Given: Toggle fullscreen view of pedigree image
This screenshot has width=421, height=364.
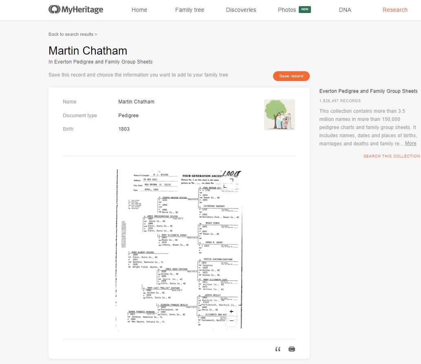Looking at the screenshot, I should [x=229, y=183].
